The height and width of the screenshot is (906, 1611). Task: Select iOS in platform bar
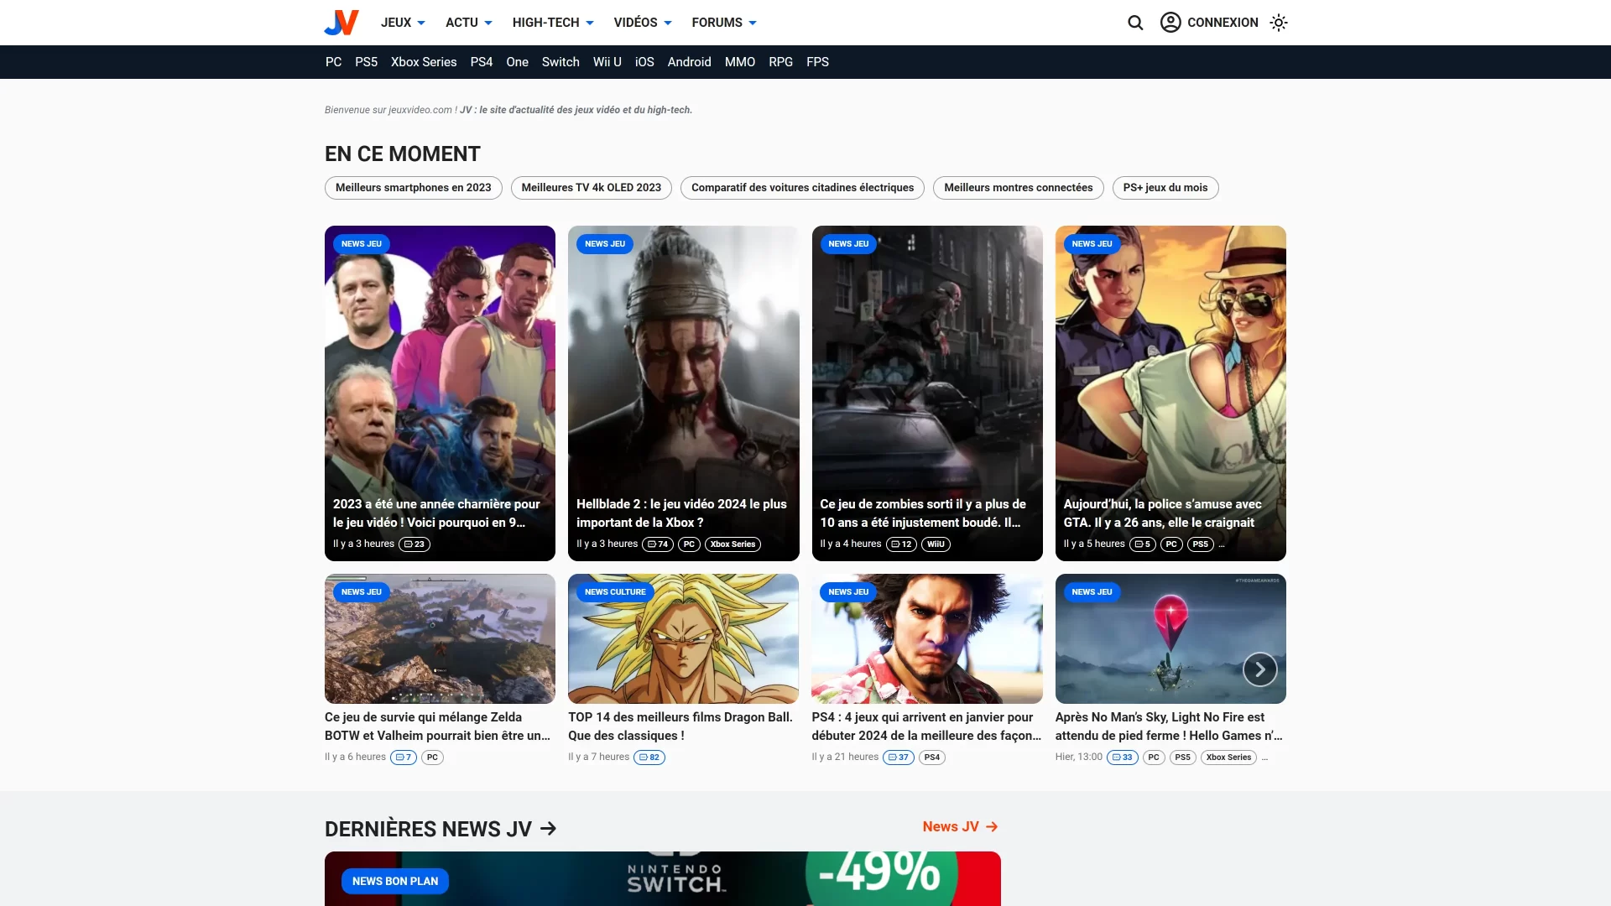[x=644, y=62]
